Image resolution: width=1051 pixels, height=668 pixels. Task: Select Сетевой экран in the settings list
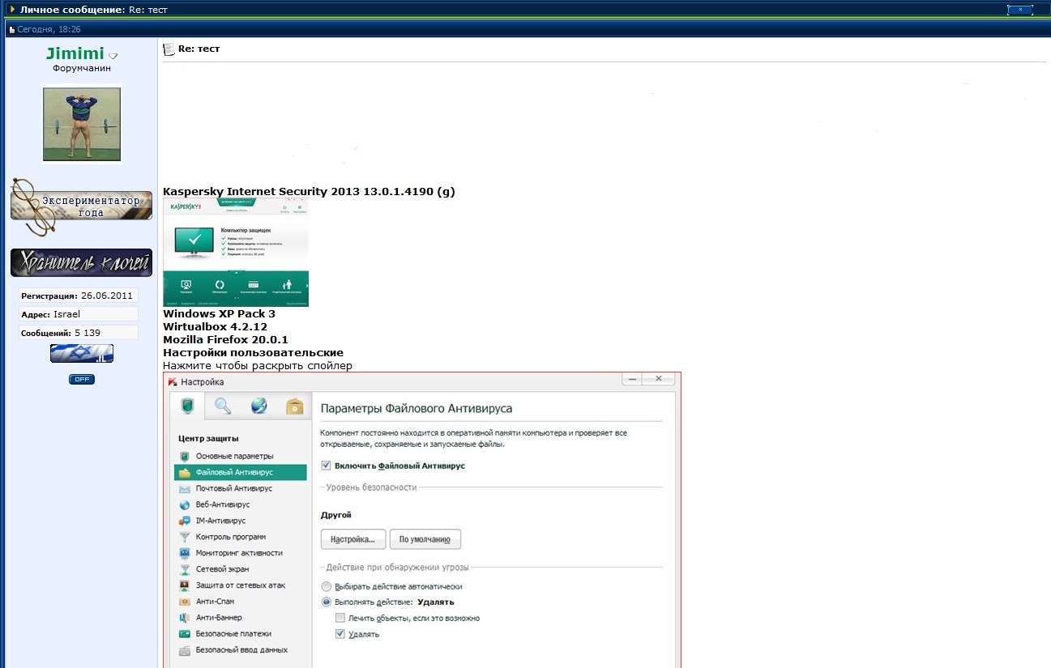222,569
